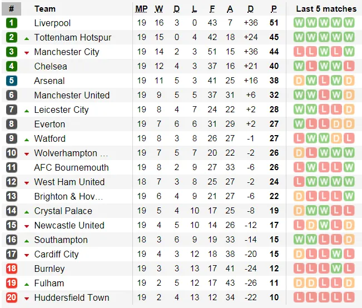Screen dimensions: 362x308
Task: Click Liverpool's green rank 1 badge
Action: click(x=12, y=23)
